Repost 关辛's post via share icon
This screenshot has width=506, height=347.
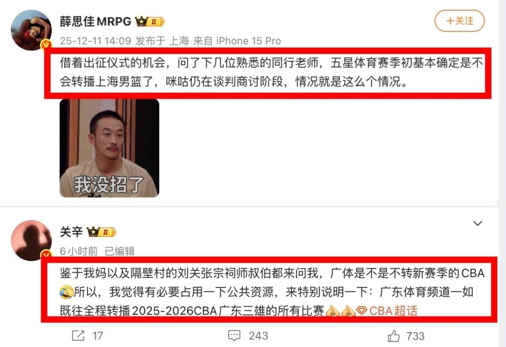[x=78, y=336]
